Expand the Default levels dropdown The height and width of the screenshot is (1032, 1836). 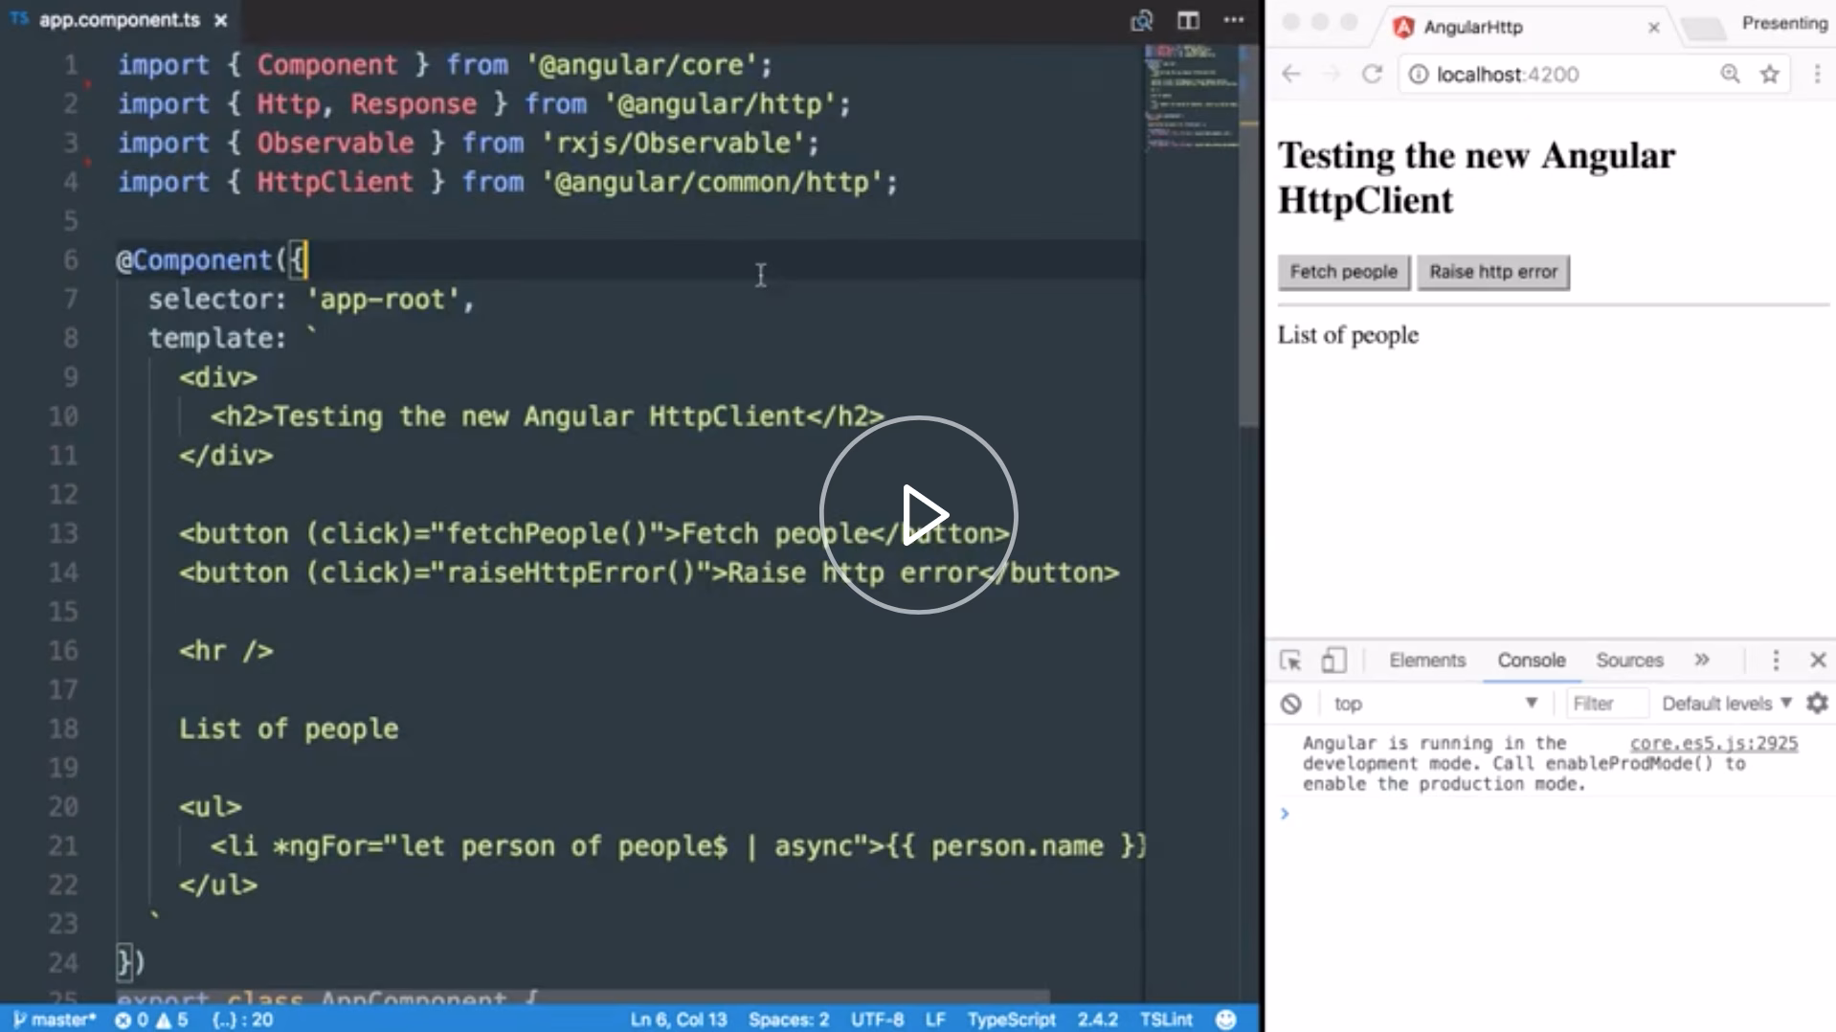[1726, 704]
